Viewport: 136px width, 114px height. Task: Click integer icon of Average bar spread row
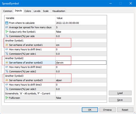click(7, 27)
